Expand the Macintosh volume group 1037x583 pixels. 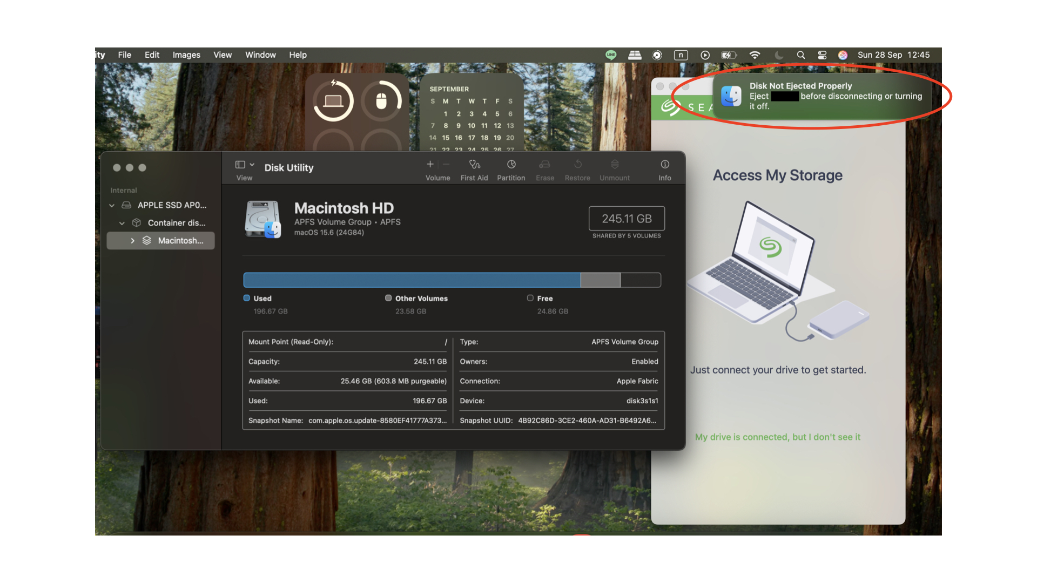(x=132, y=241)
